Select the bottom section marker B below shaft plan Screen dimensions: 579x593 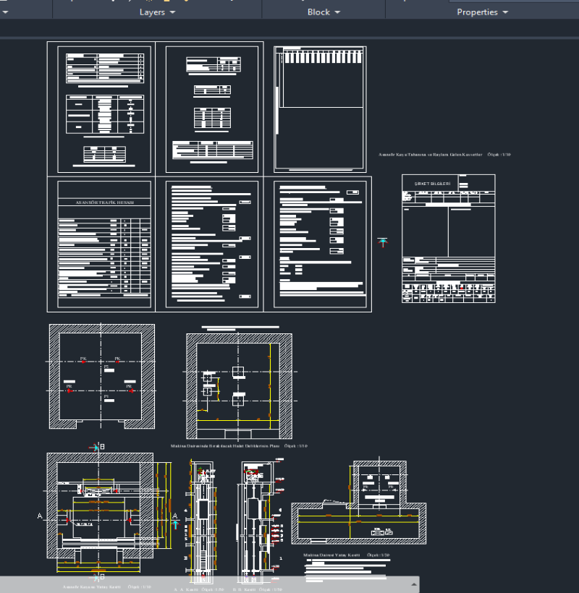click(98, 576)
